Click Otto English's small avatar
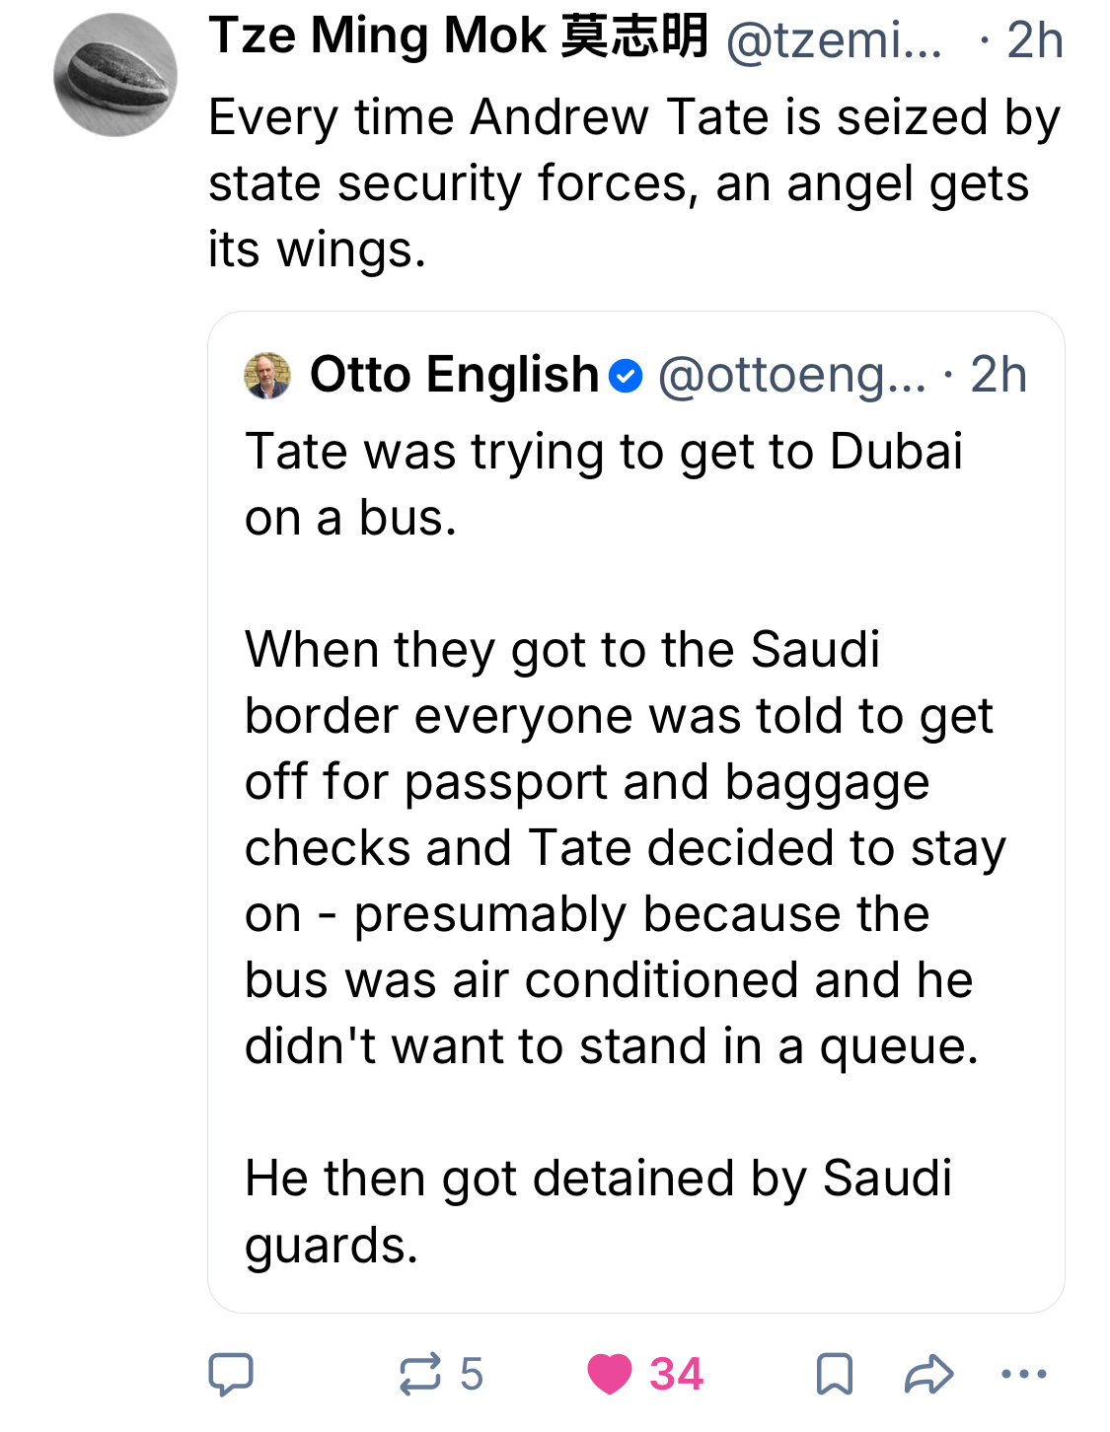Screen dimensions: 1110x1432 [267, 376]
